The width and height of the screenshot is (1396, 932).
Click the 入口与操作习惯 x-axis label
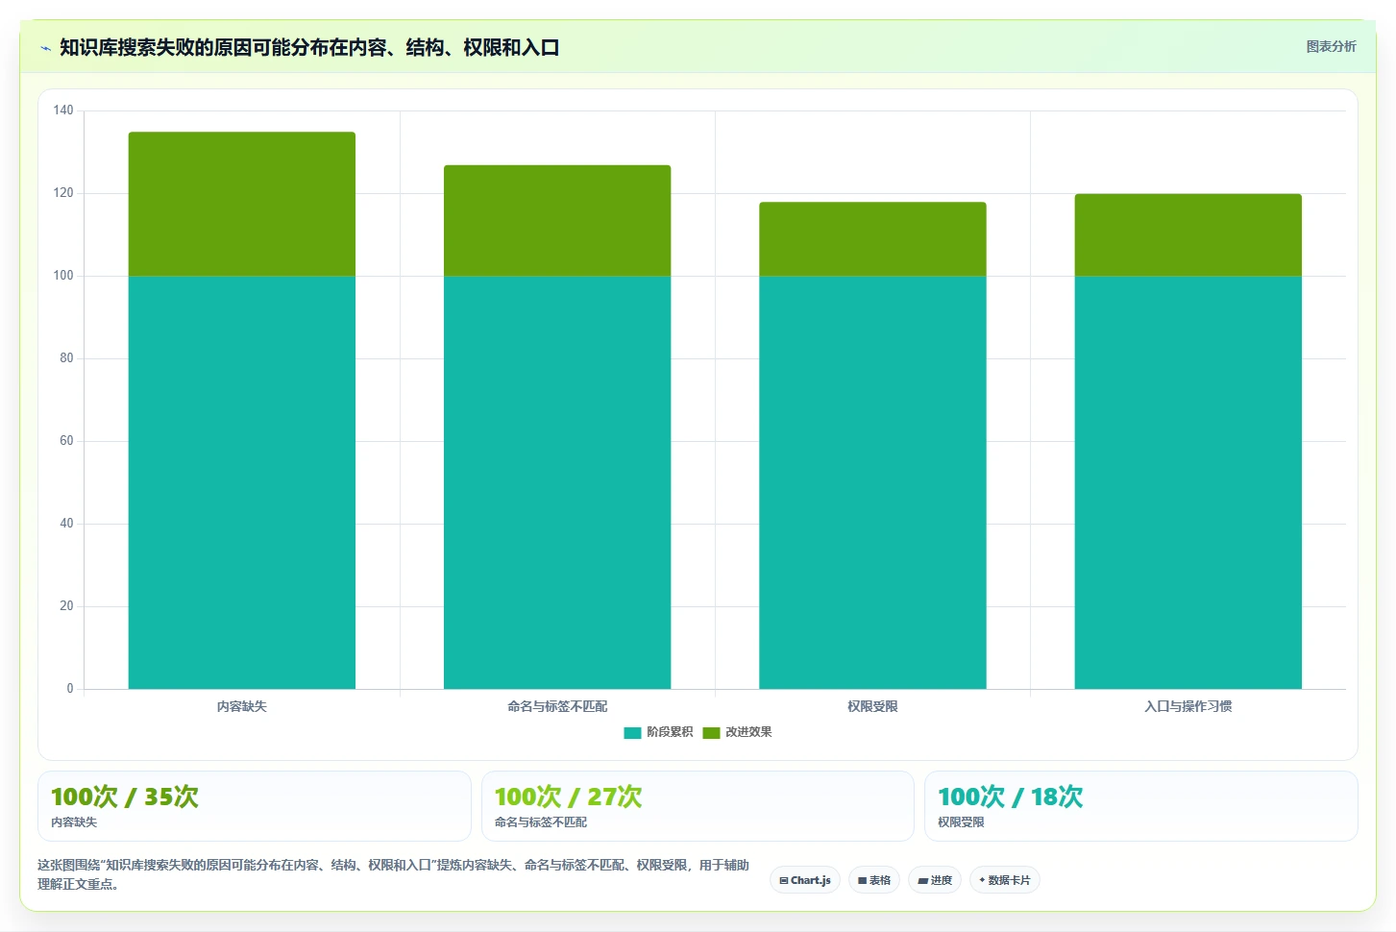(1188, 706)
